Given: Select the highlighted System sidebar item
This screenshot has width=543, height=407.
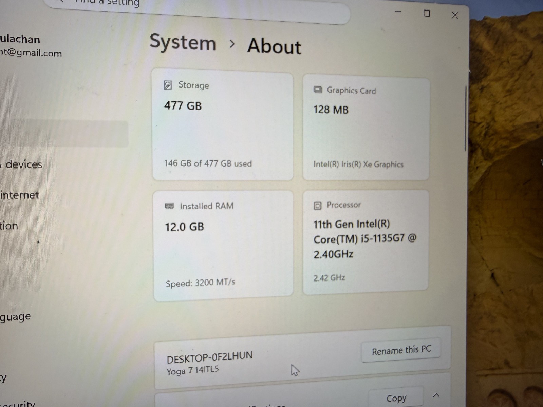Looking at the screenshot, I should [64, 134].
